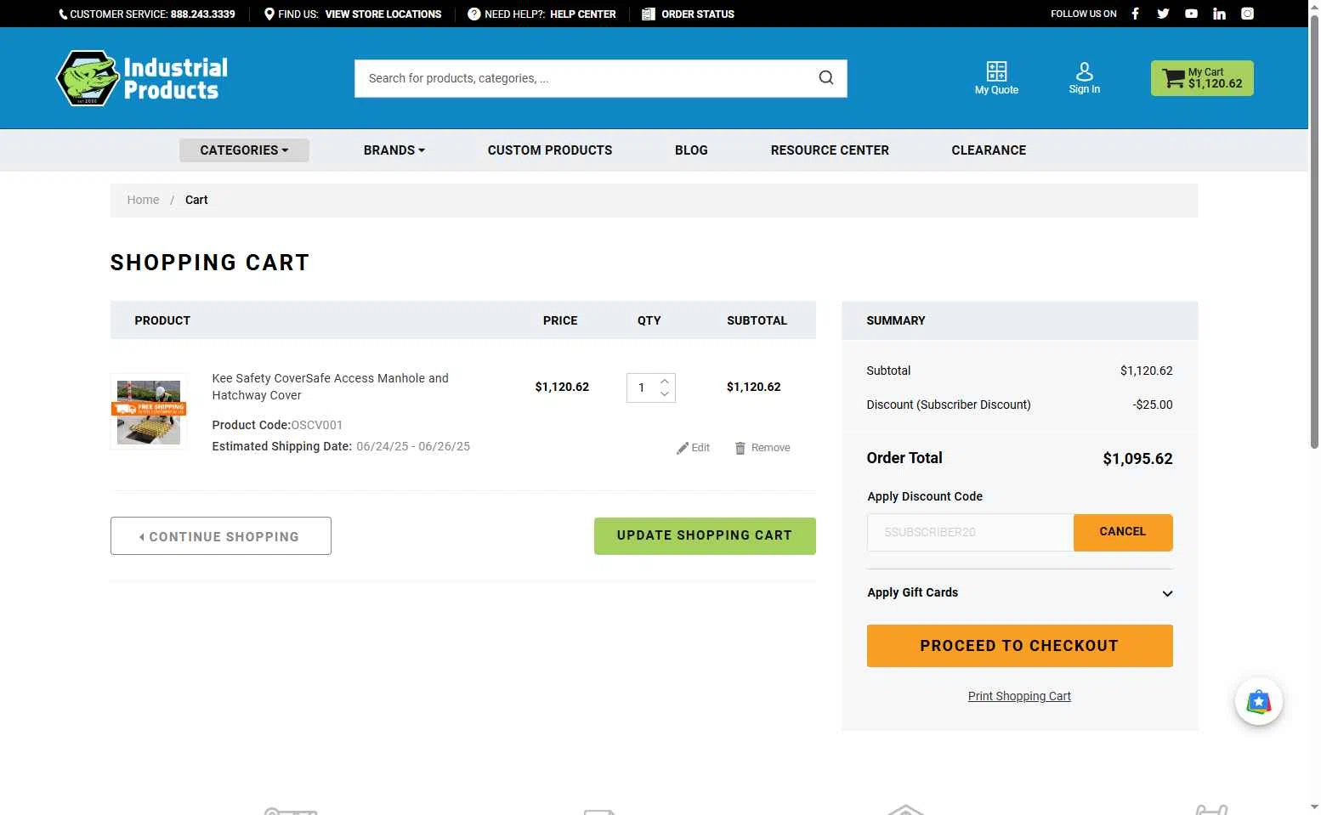
Task: Click the Order Status icon
Action: coord(649,14)
